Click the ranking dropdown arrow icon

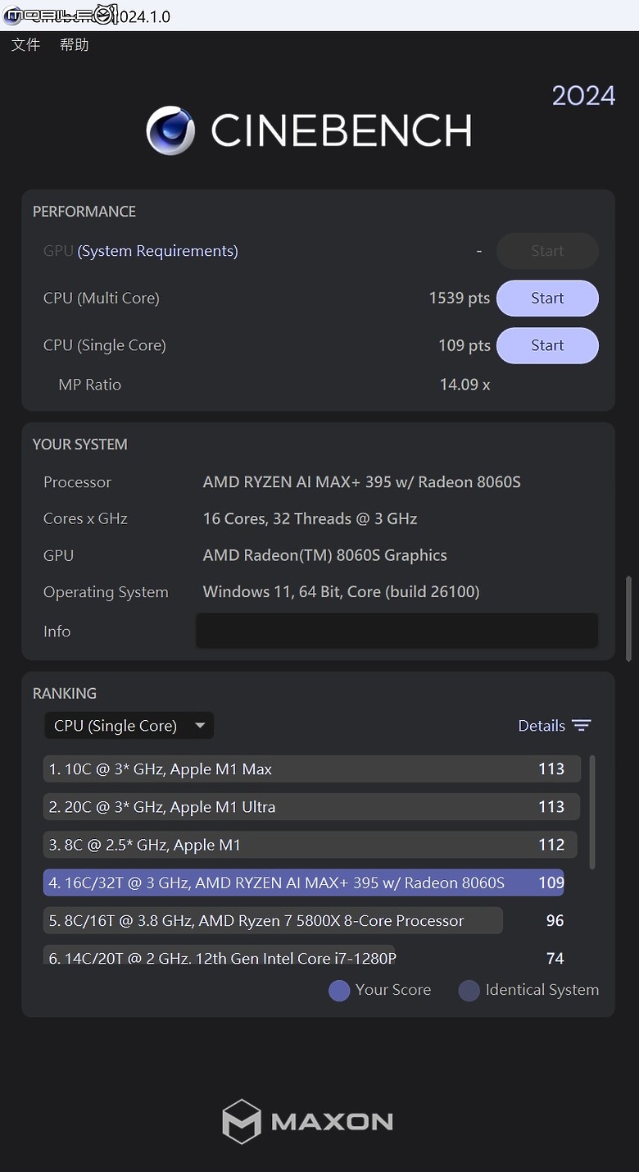click(200, 726)
